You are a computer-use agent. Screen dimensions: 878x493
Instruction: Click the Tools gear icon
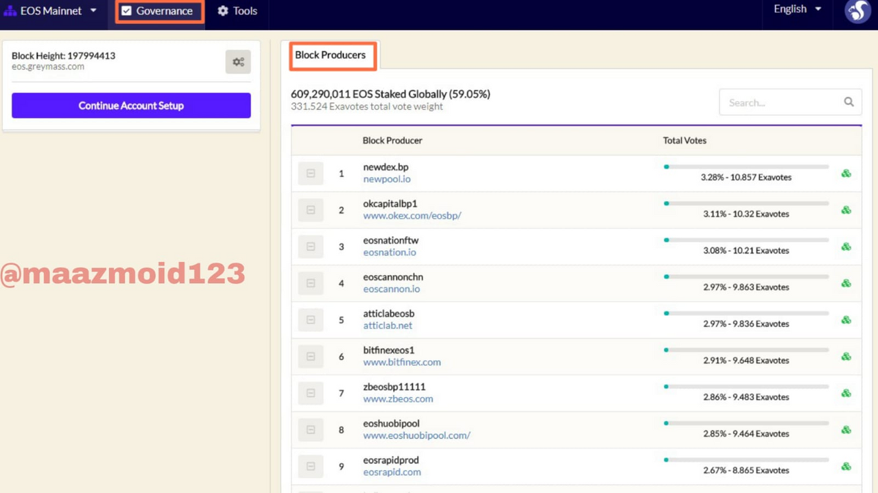223,11
